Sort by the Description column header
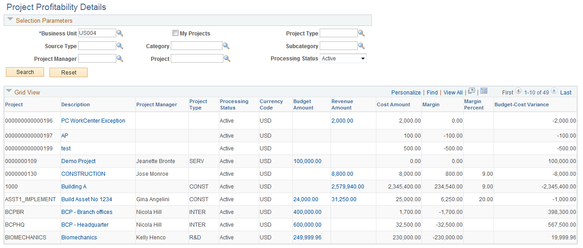 click(75, 104)
